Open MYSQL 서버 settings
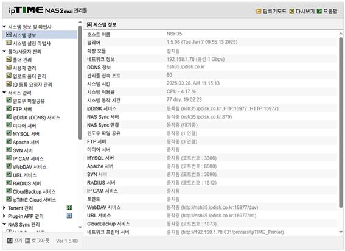Screen dimensions: 345x251 click(x=26, y=134)
